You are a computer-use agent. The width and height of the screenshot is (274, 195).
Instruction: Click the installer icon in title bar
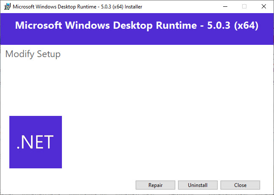coord(7,7)
